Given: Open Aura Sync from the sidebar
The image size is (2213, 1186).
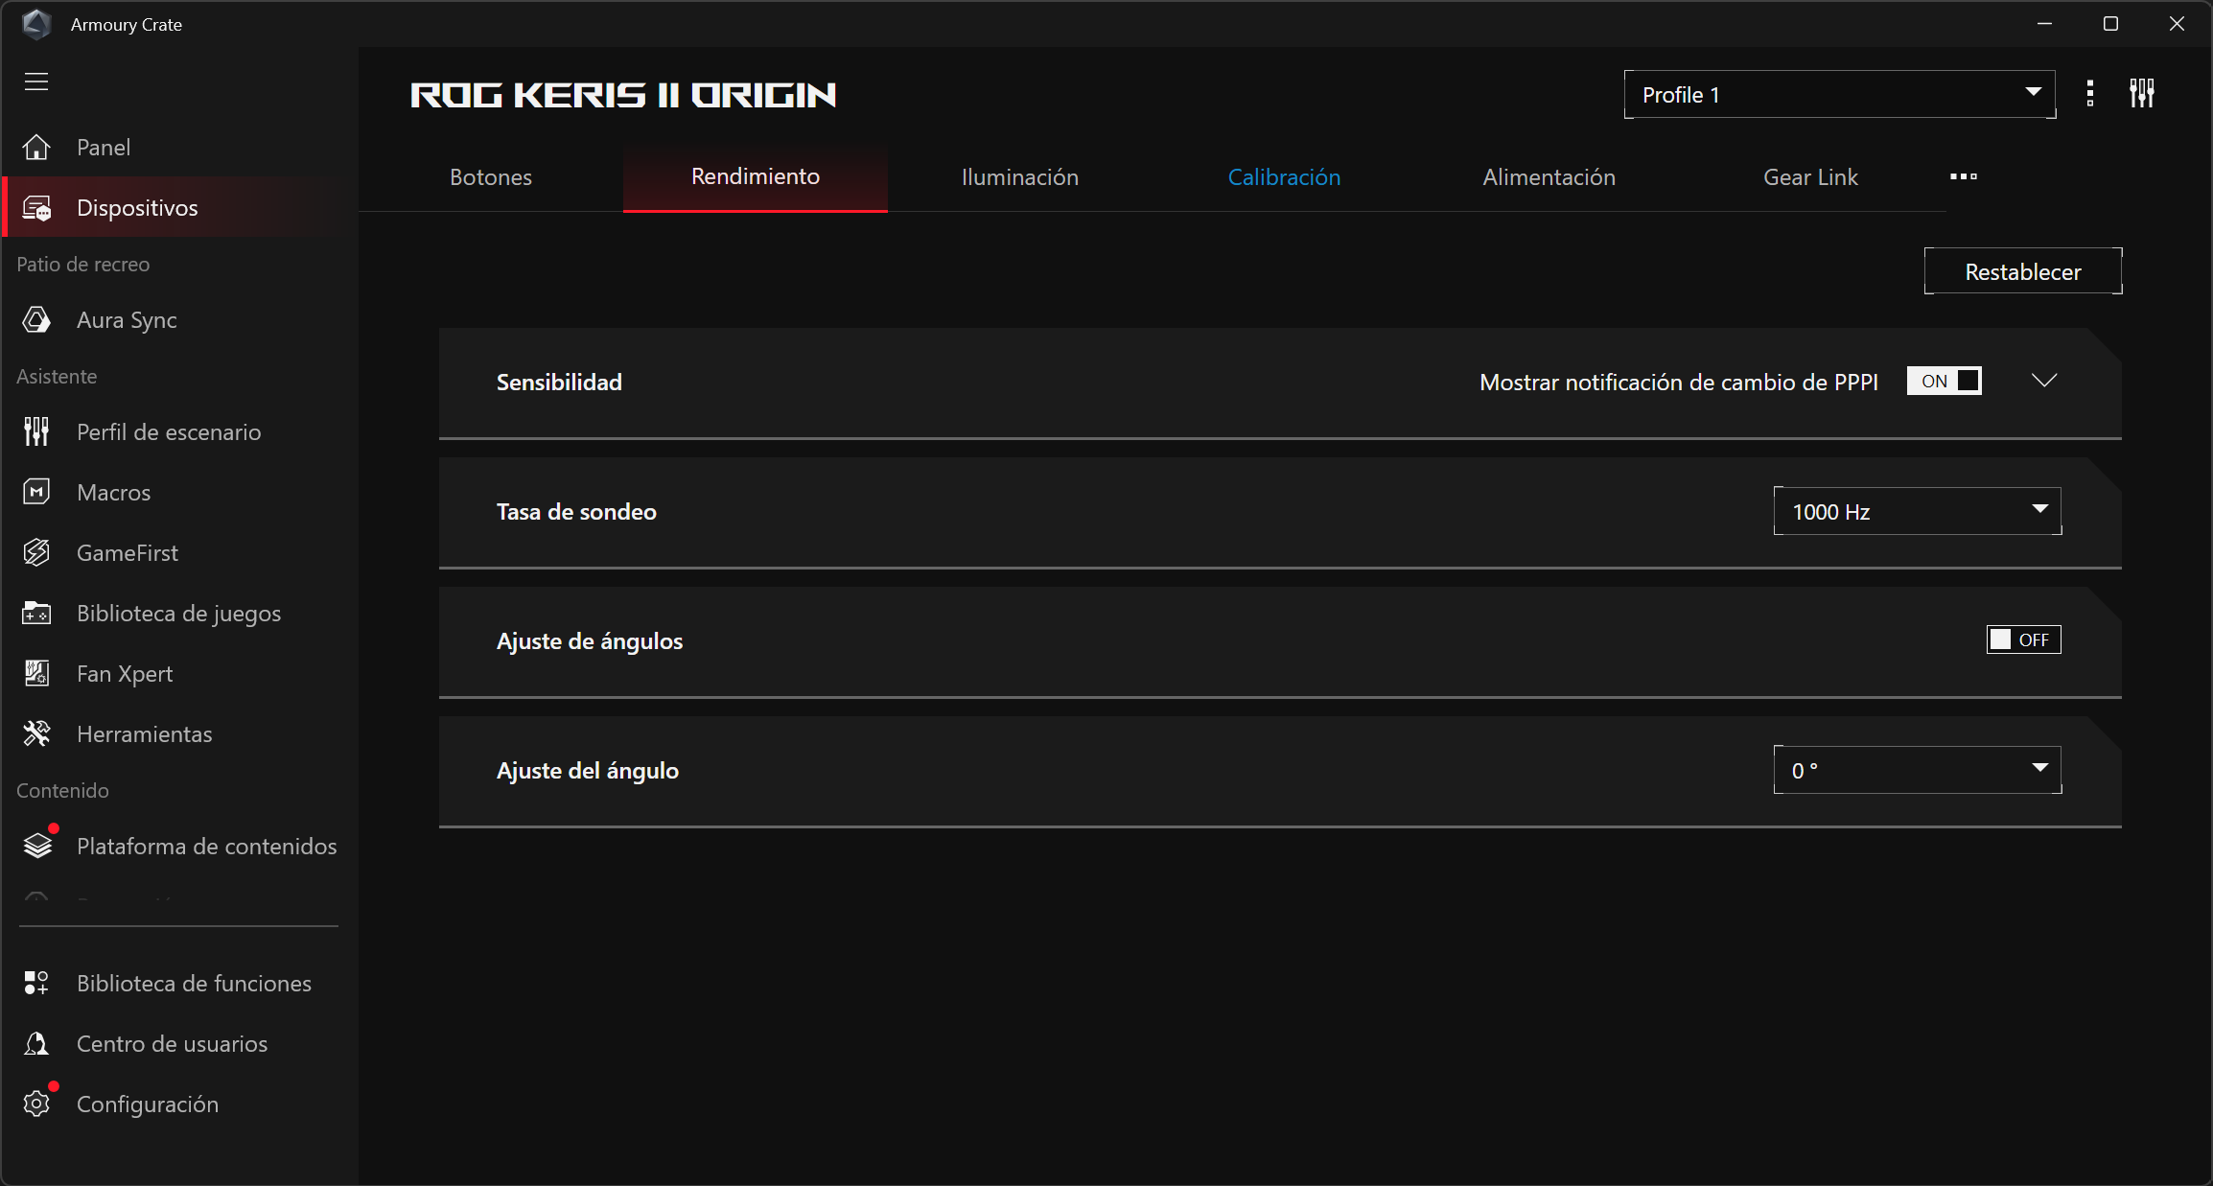Looking at the screenshot, I should pyautogui.click(x=180, y=319).
